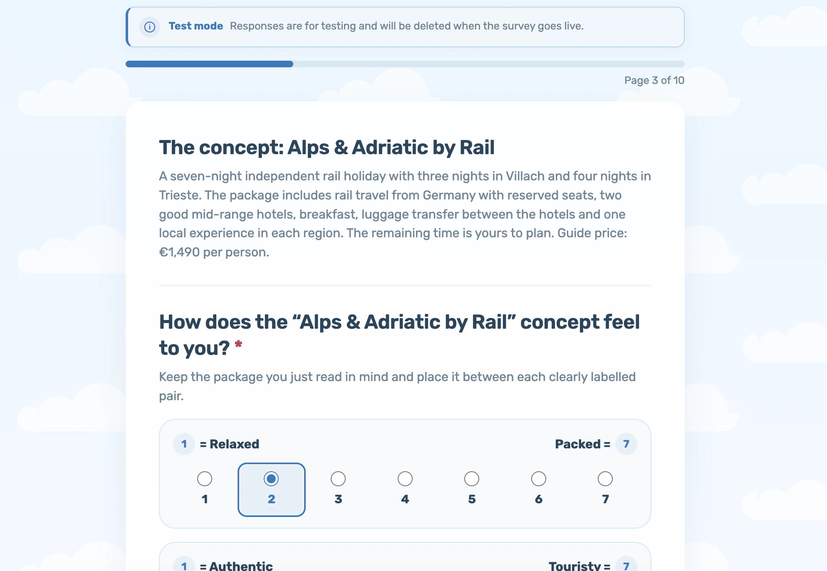
Task: Click the Packed badge numbered 7
Action: (x=626, y=444)
